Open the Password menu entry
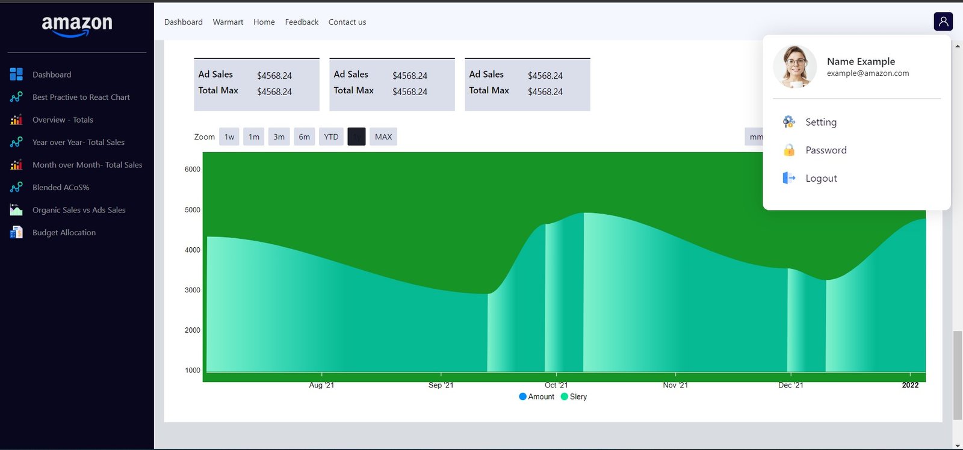Screen dimensions: 963x450 click(x=826, y=150)
